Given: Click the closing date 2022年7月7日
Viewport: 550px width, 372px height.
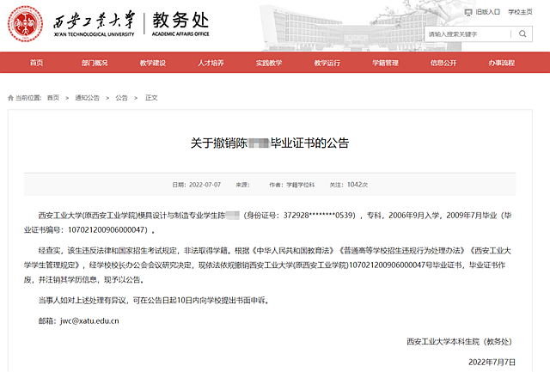Looking at the screenshot, I should click(x=492, y=362).
